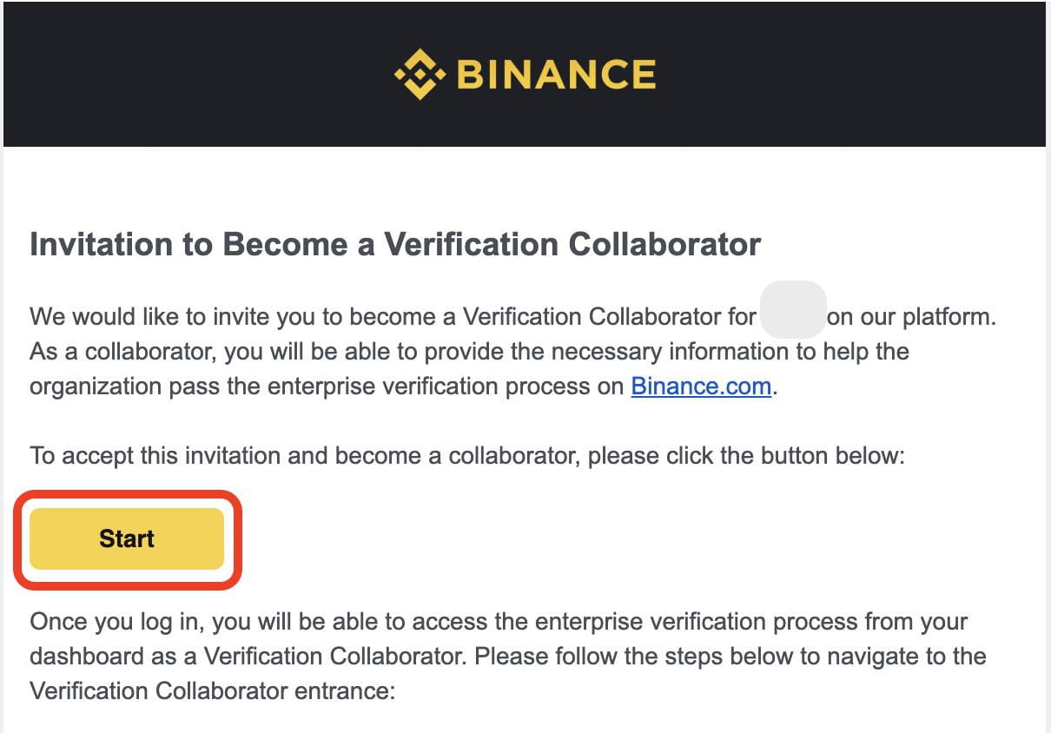Click the BINANCE wordmark in header
This screenshot has height=733, width=1051.
[556, 75]
